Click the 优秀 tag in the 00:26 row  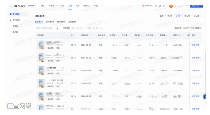coord(101,45)
